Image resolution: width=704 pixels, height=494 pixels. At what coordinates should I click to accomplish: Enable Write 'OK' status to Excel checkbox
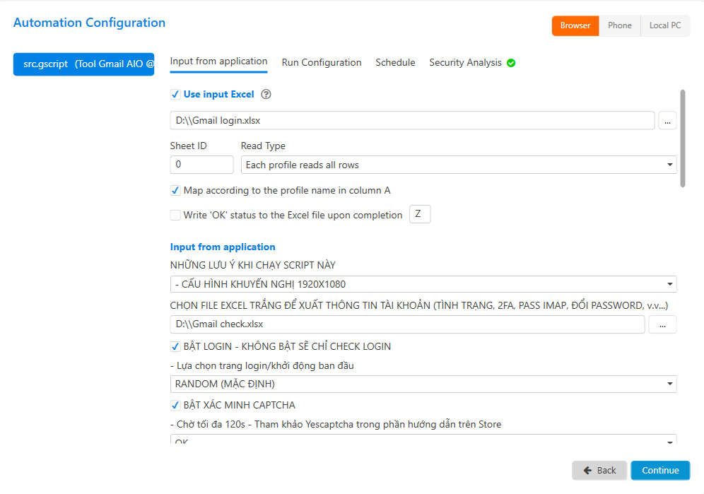pyautogui.click(x=175, y=215)
